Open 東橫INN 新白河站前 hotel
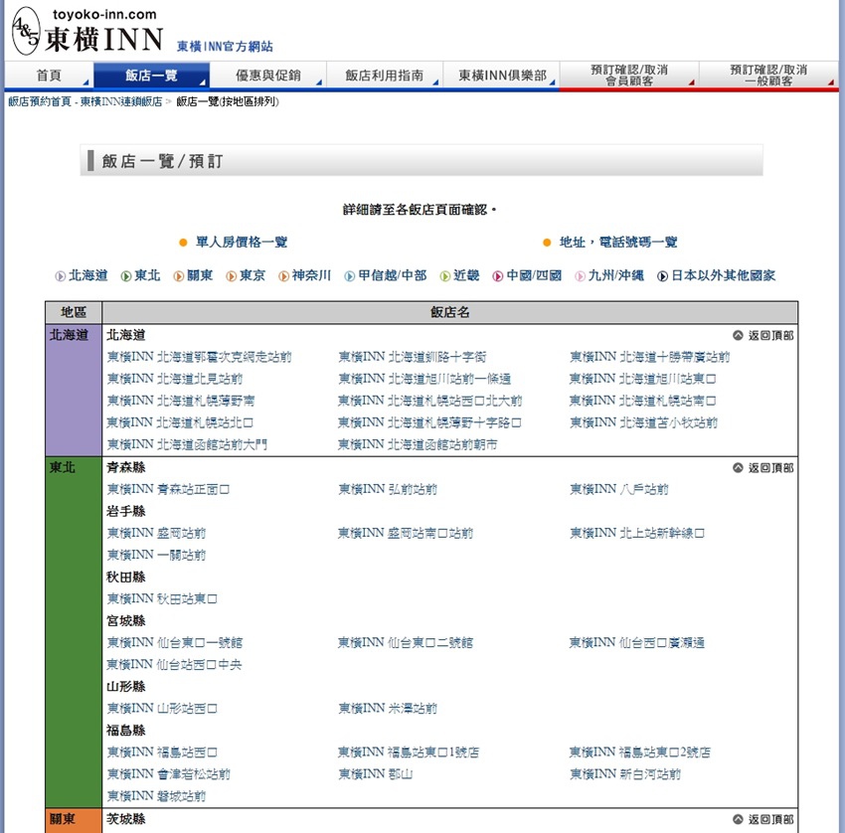Viewport: 845px width, 833px height. click(x=625, y=773)
